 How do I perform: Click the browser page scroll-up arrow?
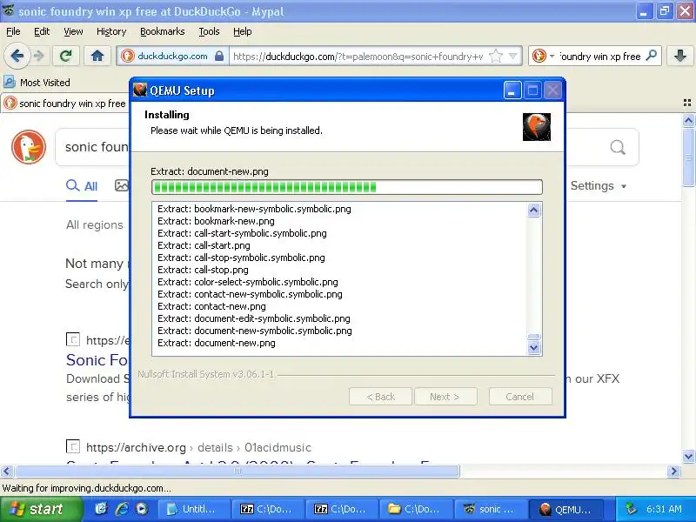point(688,120)
